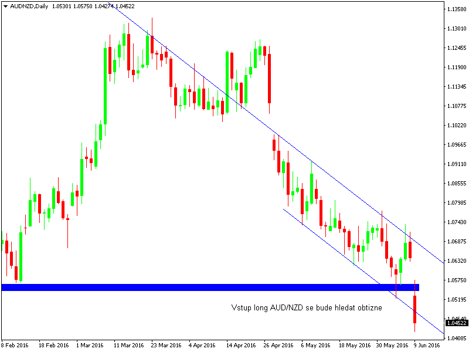The height and width of the screenshot is (352, 469).
Task: Click the 8 Feb 2016 date label
Action: [15, 346]
